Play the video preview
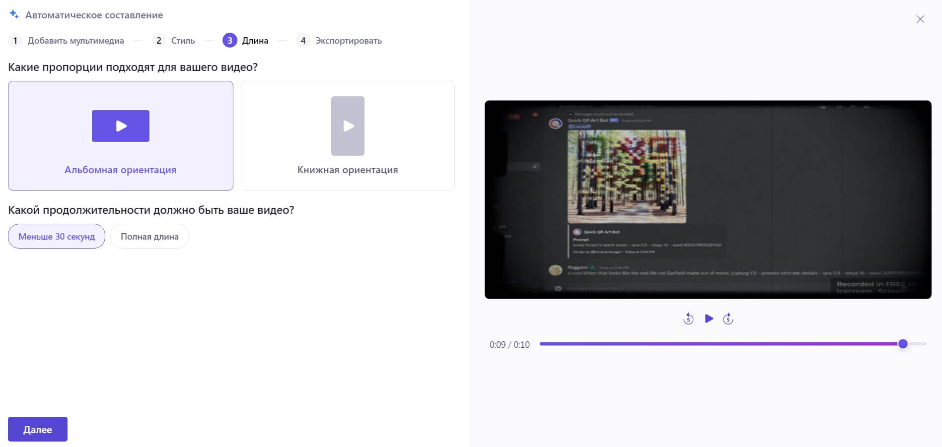This screenshot has width=942, height=447. (x=709, y=319)
